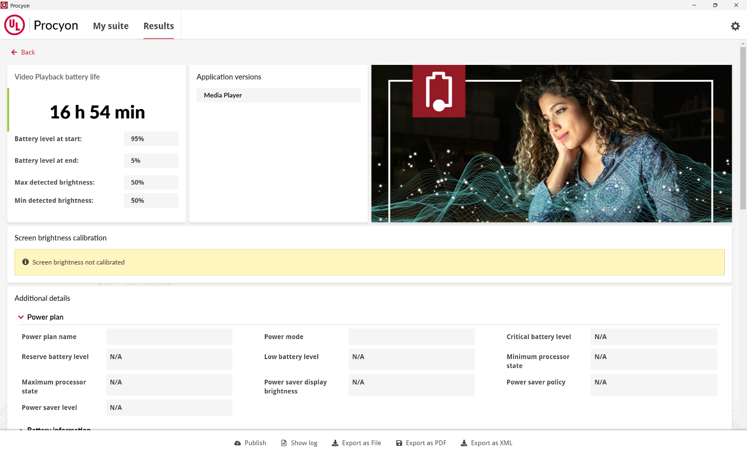
Task: Click the Export as PDF save icon
Action: point(399,443)
